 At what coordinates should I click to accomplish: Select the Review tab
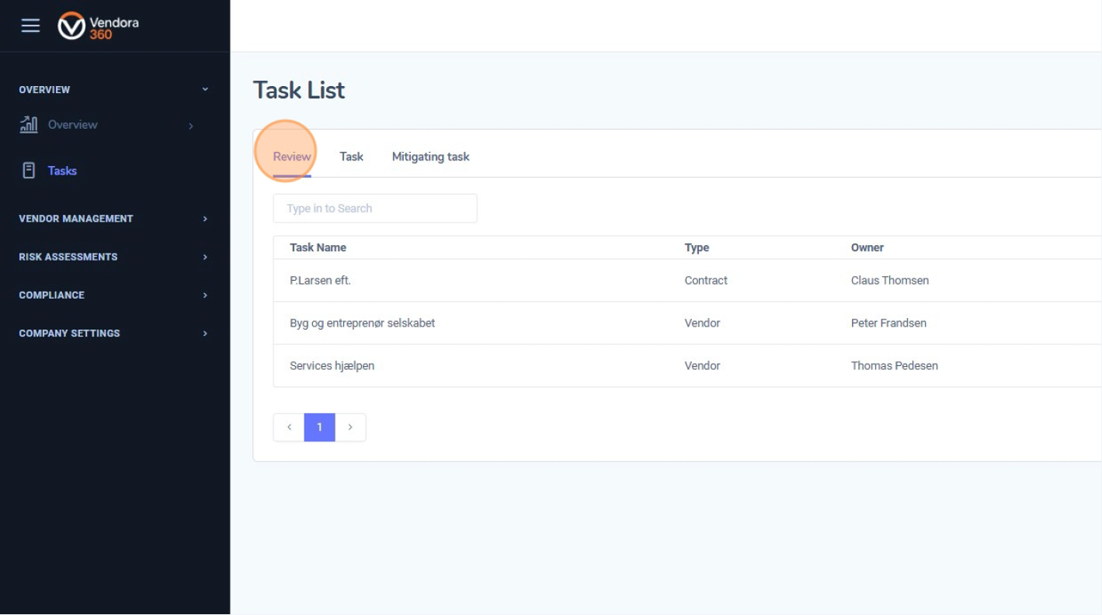[291, 156]
